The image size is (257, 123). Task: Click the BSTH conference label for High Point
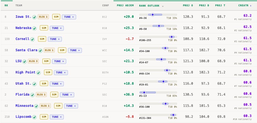pyautogui.click(x=105, y=73)
